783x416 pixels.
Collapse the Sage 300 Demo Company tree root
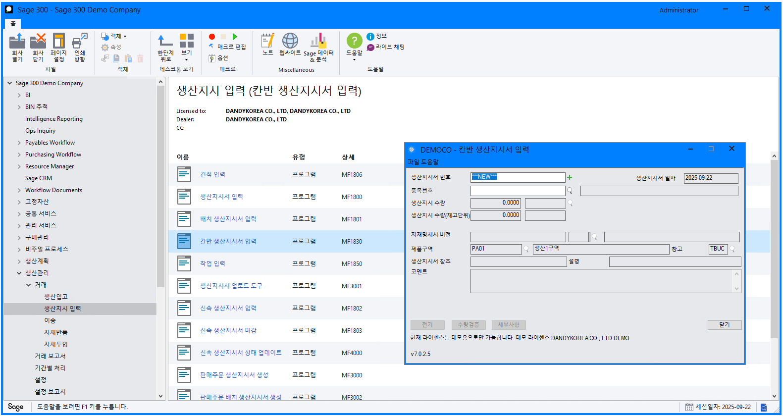[10, 83]
